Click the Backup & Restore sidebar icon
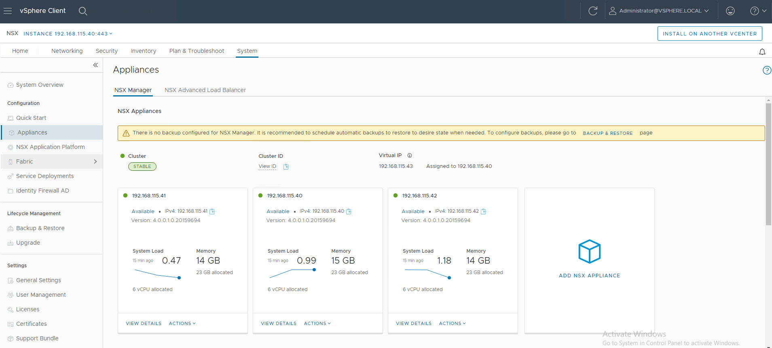The image size is (772, 348). pos(11,229)
